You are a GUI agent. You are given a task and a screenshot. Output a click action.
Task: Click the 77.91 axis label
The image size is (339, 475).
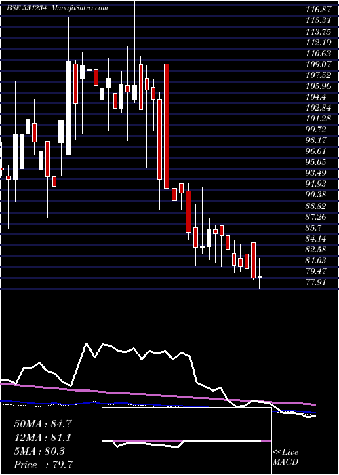[x=317, y=283]
